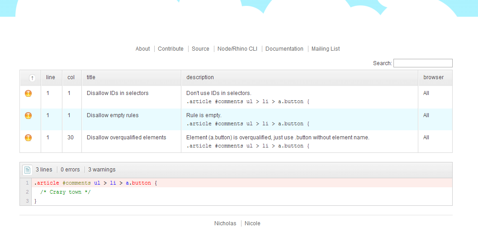Click the Element (a.button) is overqualified description
Viewport: 478px width, 242px height.
pos(278,138)
